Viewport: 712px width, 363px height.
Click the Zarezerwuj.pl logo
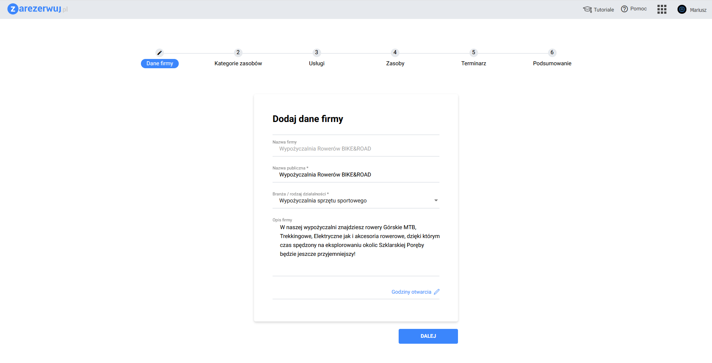tap(37, 9)
